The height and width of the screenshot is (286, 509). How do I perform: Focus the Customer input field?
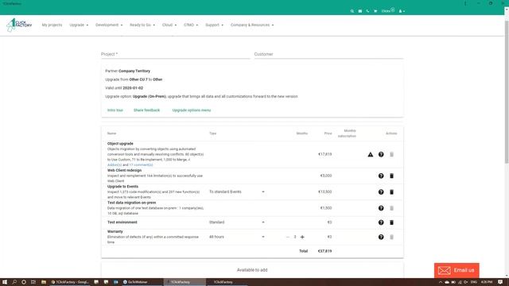coord(328,54)
